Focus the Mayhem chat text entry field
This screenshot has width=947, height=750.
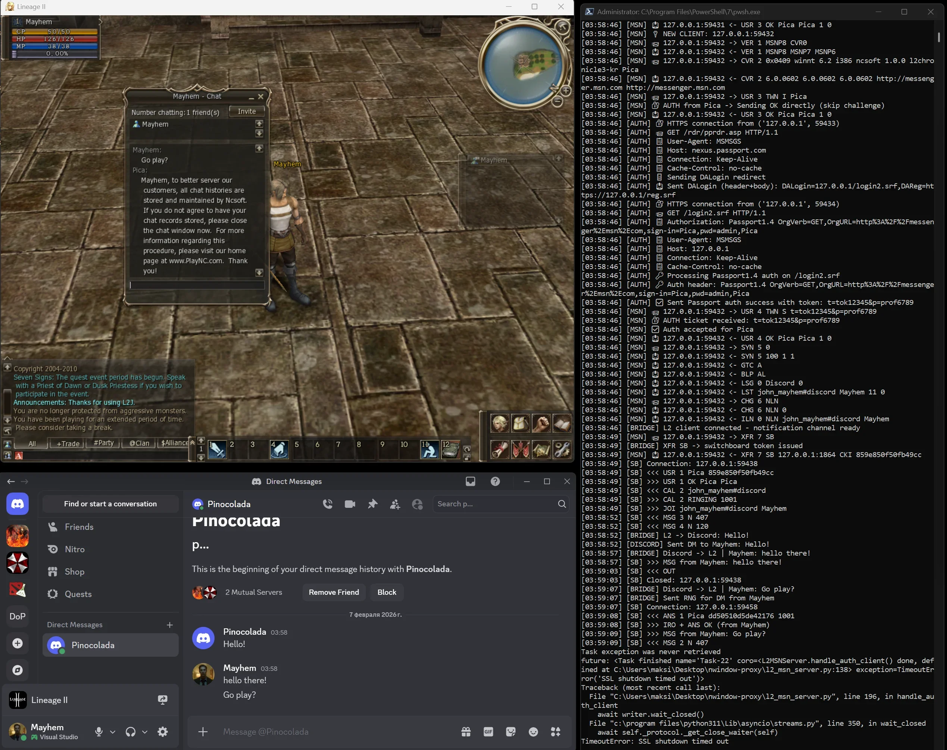coord(197,285)
